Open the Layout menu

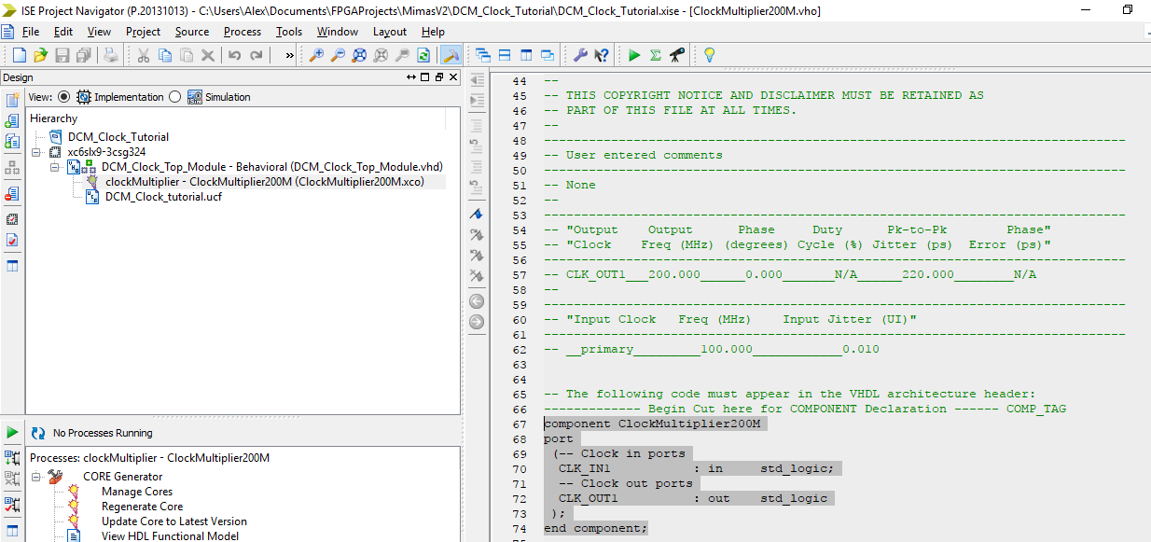coord(389,31)
